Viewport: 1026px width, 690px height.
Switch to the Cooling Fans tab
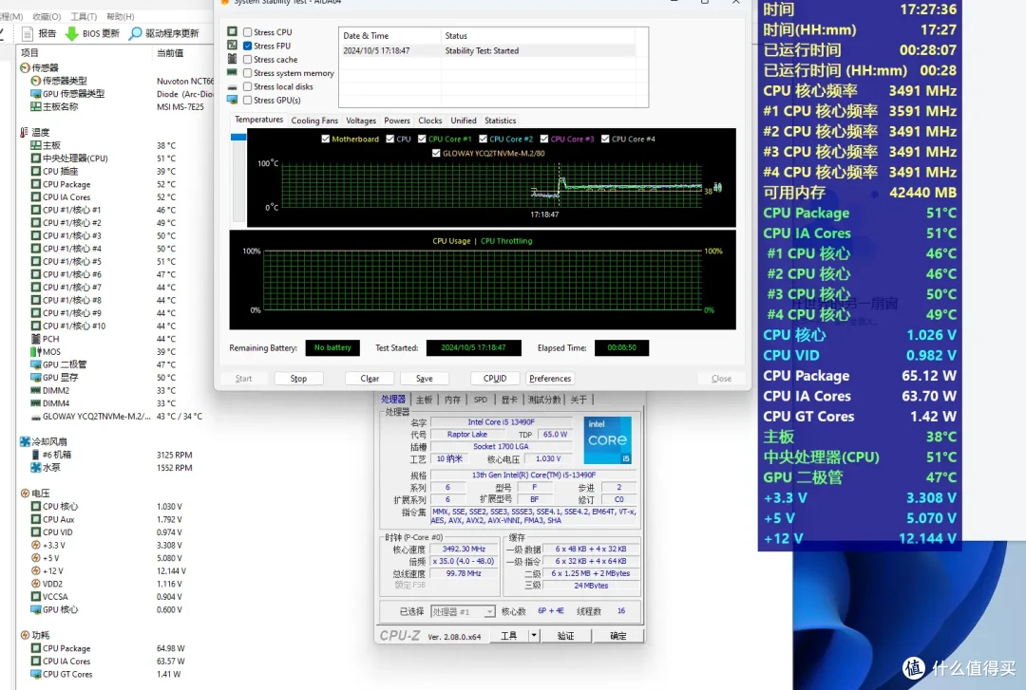click(x=314, y=121)
